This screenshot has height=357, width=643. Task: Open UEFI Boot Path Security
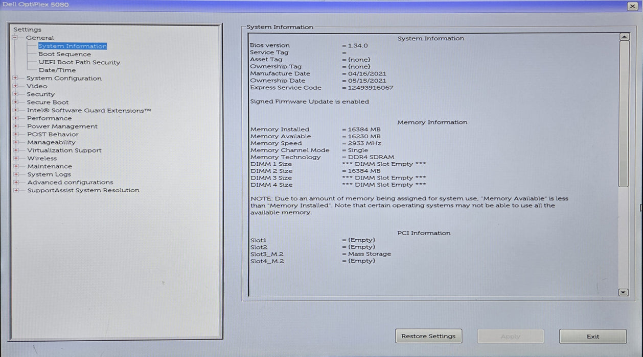(x=79, y=62)
